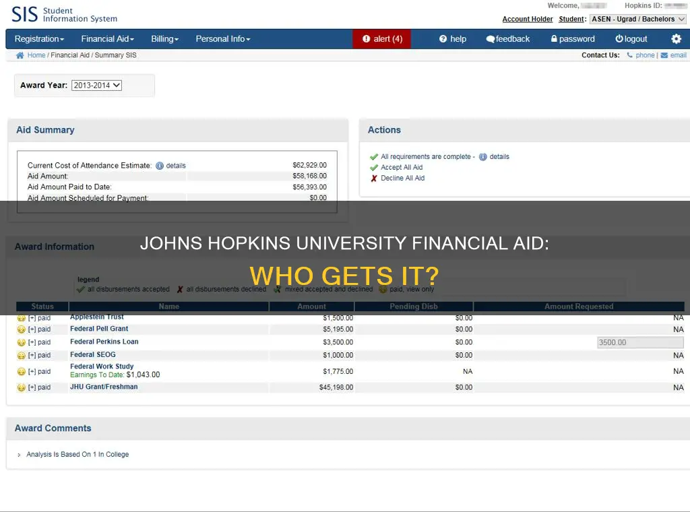Click the Earnings To Date $1,043.00 text

(x=115, y=375)
